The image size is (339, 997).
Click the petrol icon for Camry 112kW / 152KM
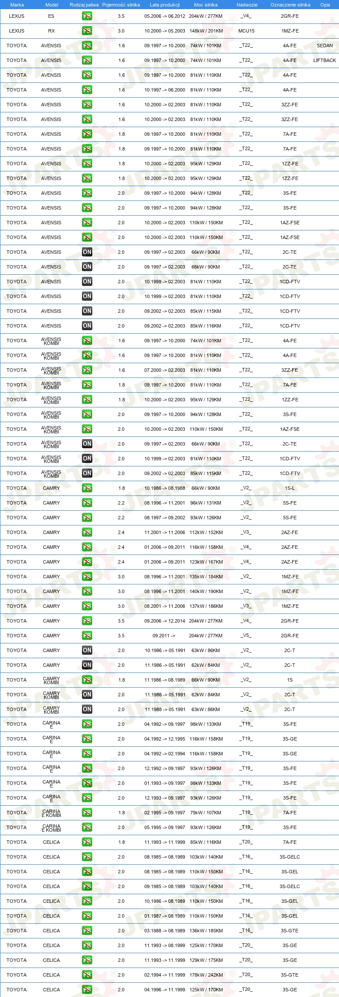tap(87, 532)
